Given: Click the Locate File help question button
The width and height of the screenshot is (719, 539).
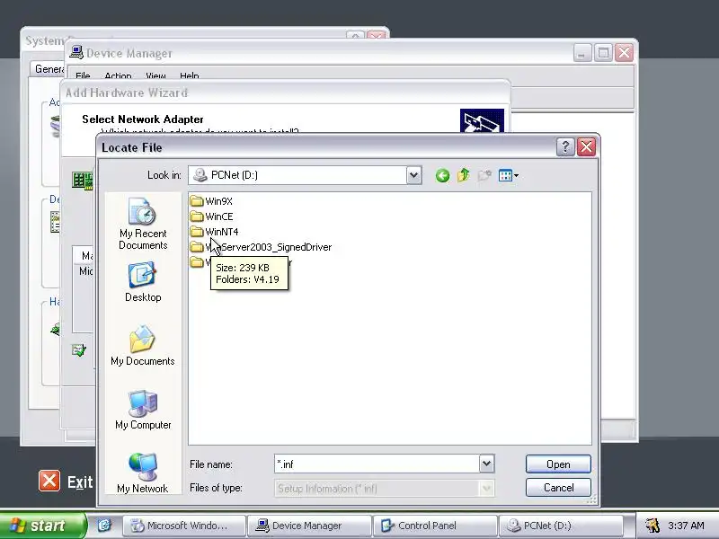Looking at the screenshot, I should (565, 147).
